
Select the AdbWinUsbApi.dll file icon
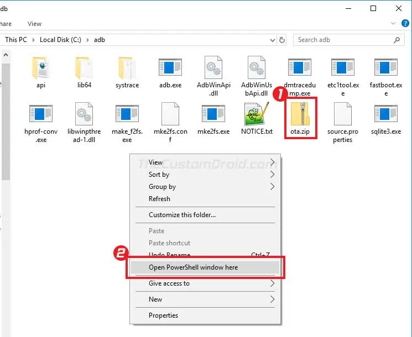257,67
